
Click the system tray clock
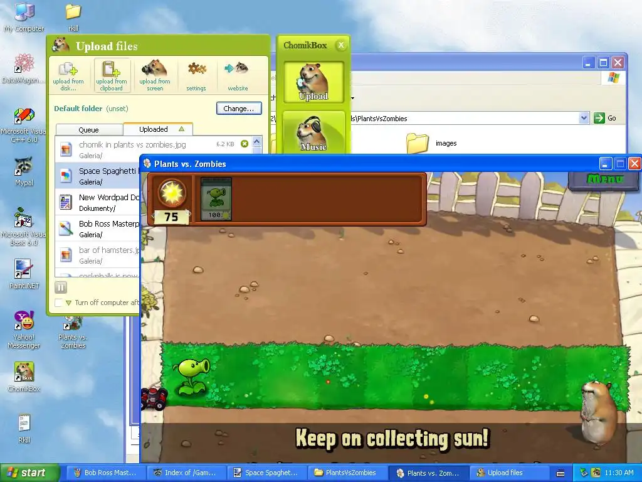pyautogui.click(x=619, y=473)
